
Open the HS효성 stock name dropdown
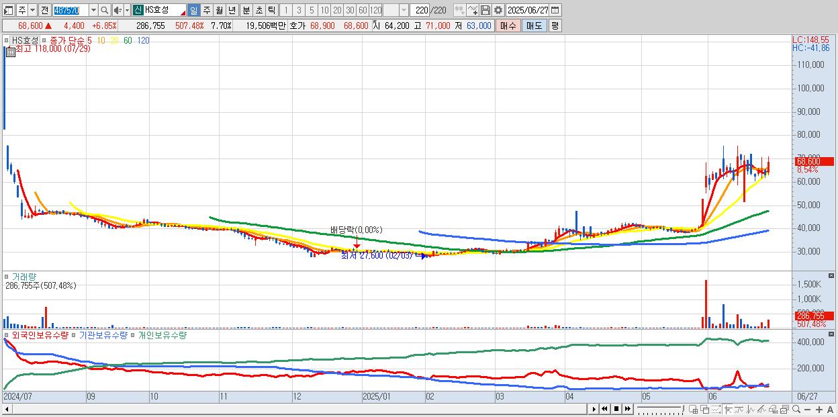pyautogui.click(x=182, y=13)
